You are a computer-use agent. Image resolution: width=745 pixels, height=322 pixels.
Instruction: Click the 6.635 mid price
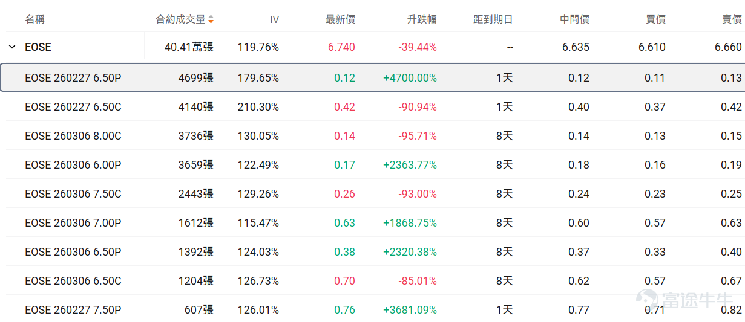click(576, 47)
